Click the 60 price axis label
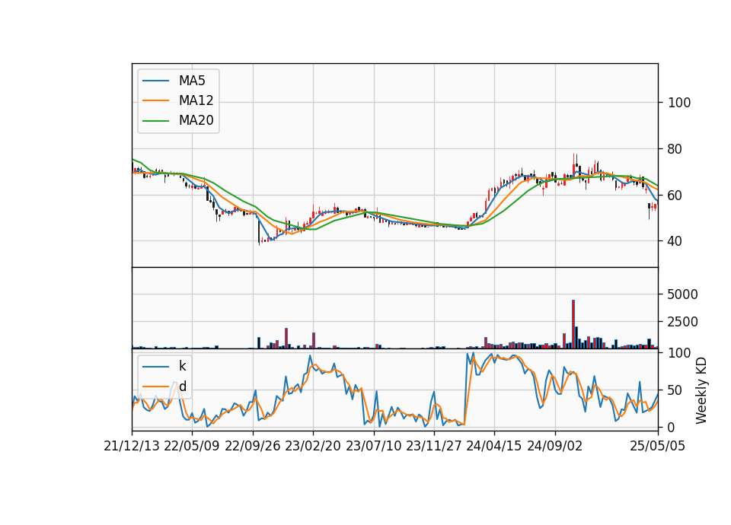Screen dimensions: 731x525 click(675, 196)
